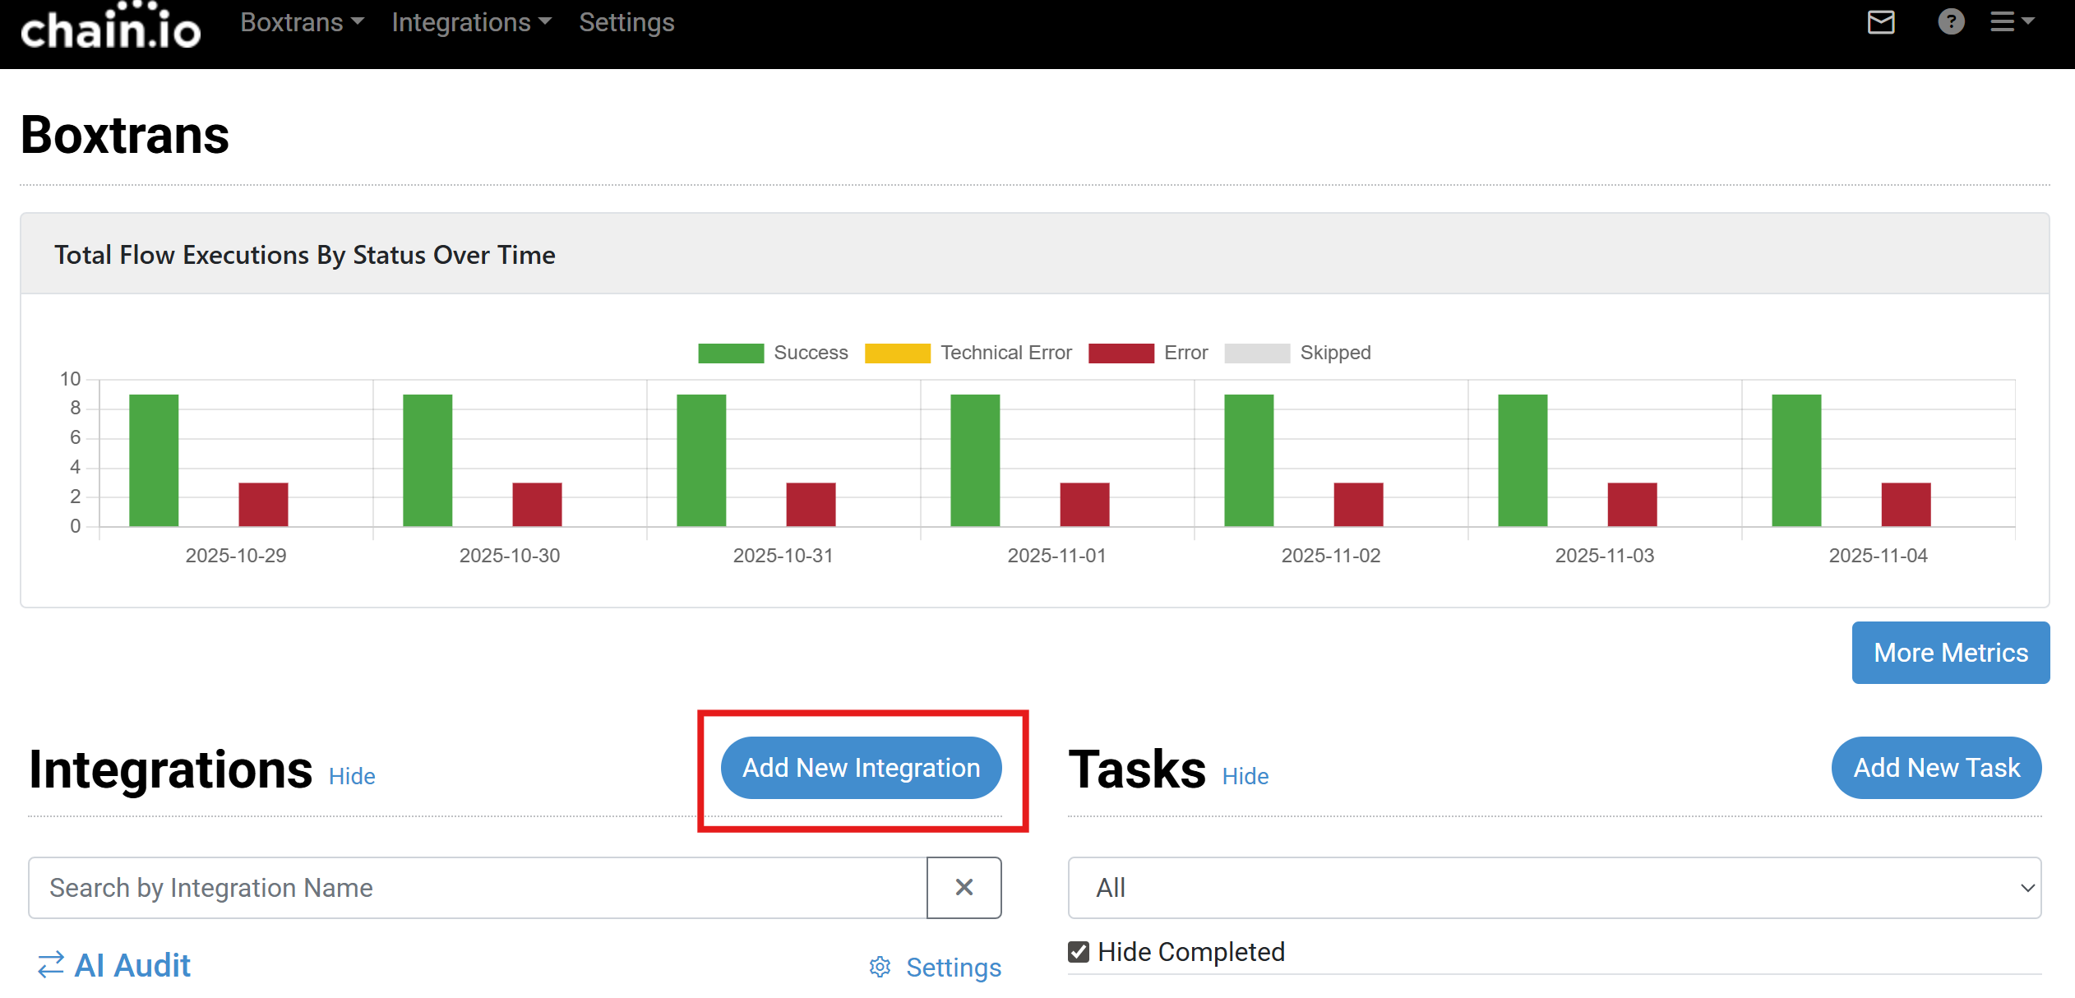Screen dimensions: 2075x998
Task: Open the Settings menu item
Action: pyautogui.click(x=626, y=22)
